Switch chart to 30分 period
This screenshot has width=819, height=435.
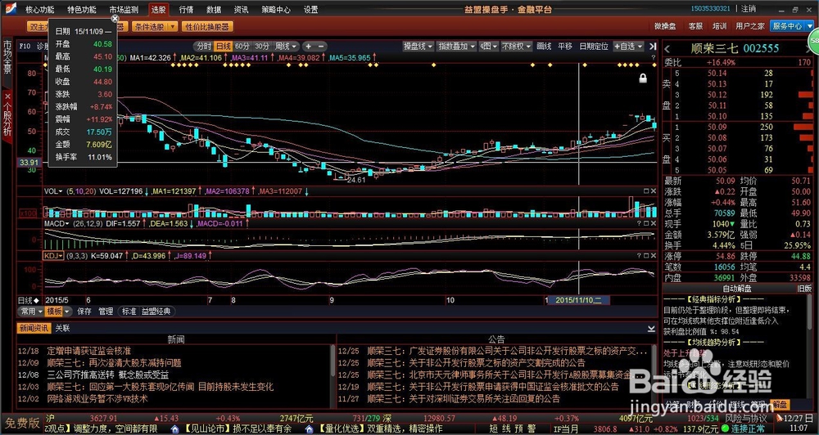pyautogui.click(x=262, y=46)
